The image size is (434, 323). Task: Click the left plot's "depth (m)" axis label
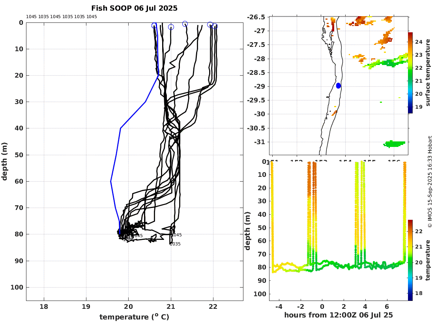click(5, 161)
